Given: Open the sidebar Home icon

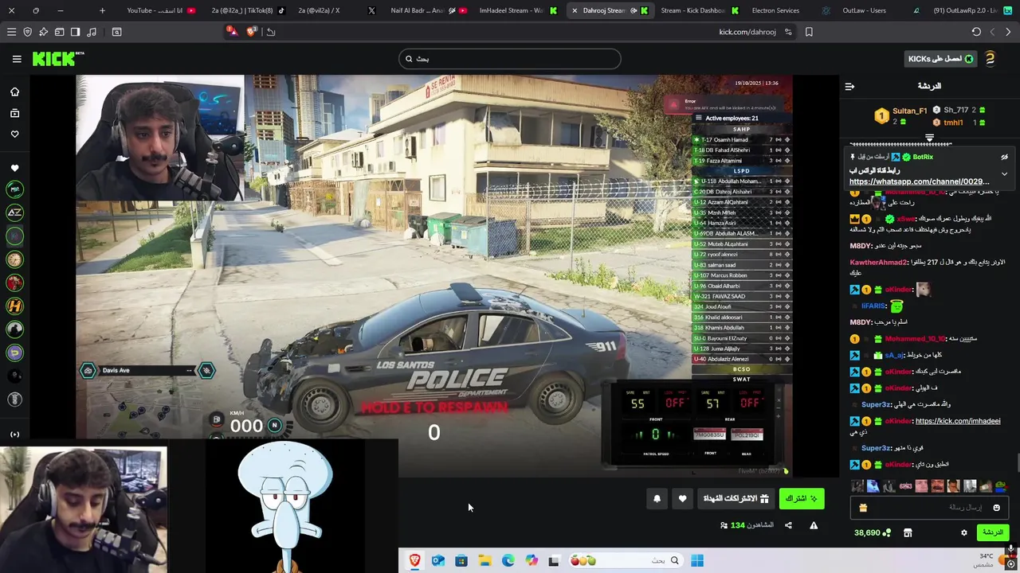Looking at the screenshot, I should click(14, 92).
